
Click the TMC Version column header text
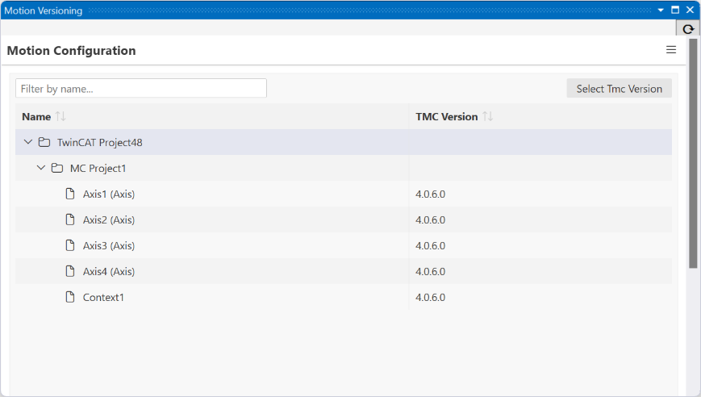click(447, 117)
